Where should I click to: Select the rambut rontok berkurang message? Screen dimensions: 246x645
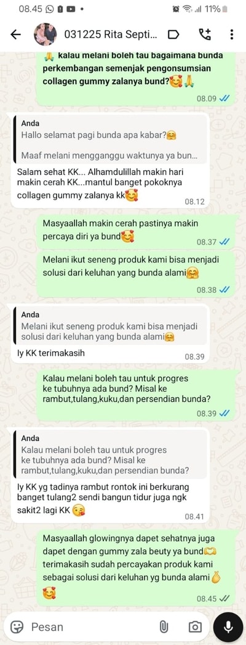click(x=110, y=474)
